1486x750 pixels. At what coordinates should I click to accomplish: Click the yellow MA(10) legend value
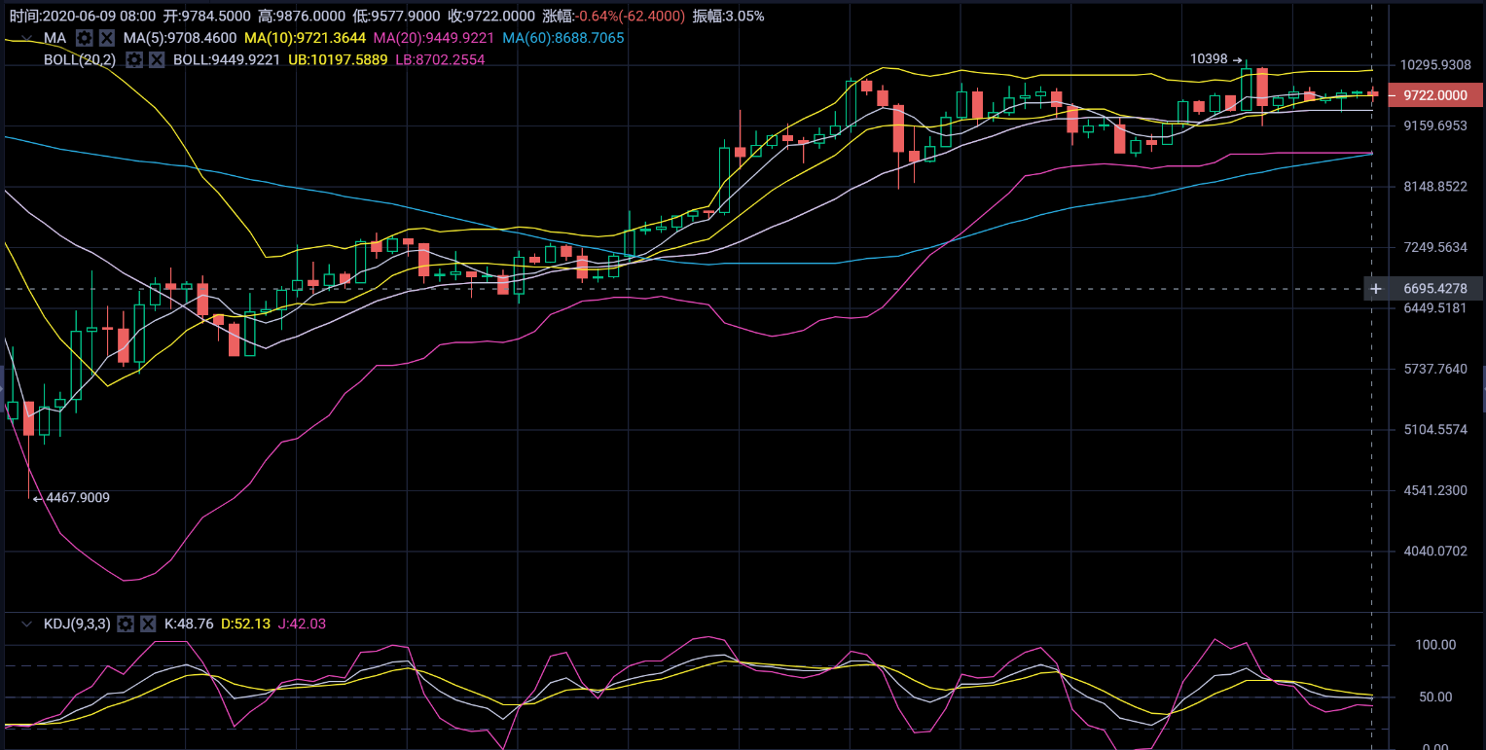tap(305, 38)
